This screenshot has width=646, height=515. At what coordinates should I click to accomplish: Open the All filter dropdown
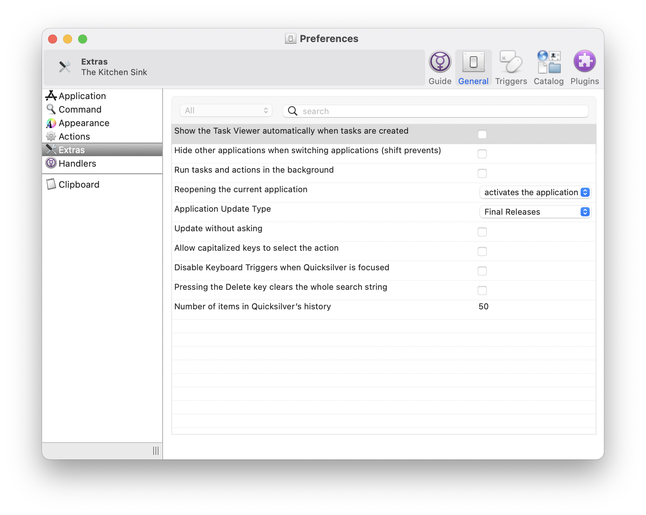[226, 110]
